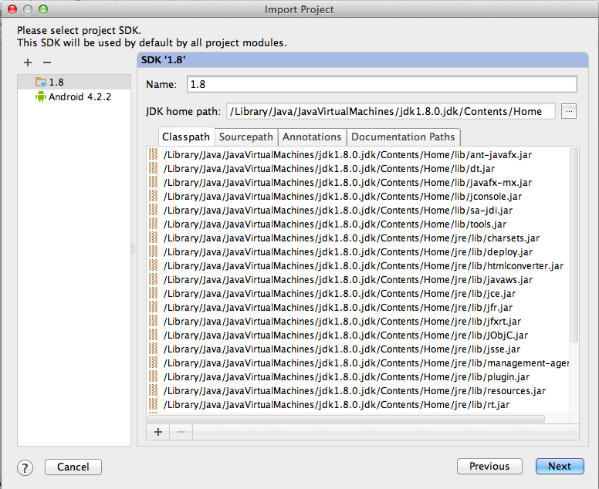Add a classpath entry with plus button
Image resolution: width=599 pixels, height=489 pixels.
click(x=158, y=432)
